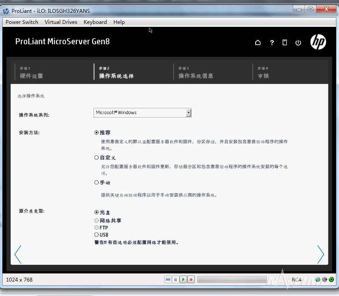This screenshot has height=296, width=339.
Task: Open the Help menu
Action: pos(119,22)
